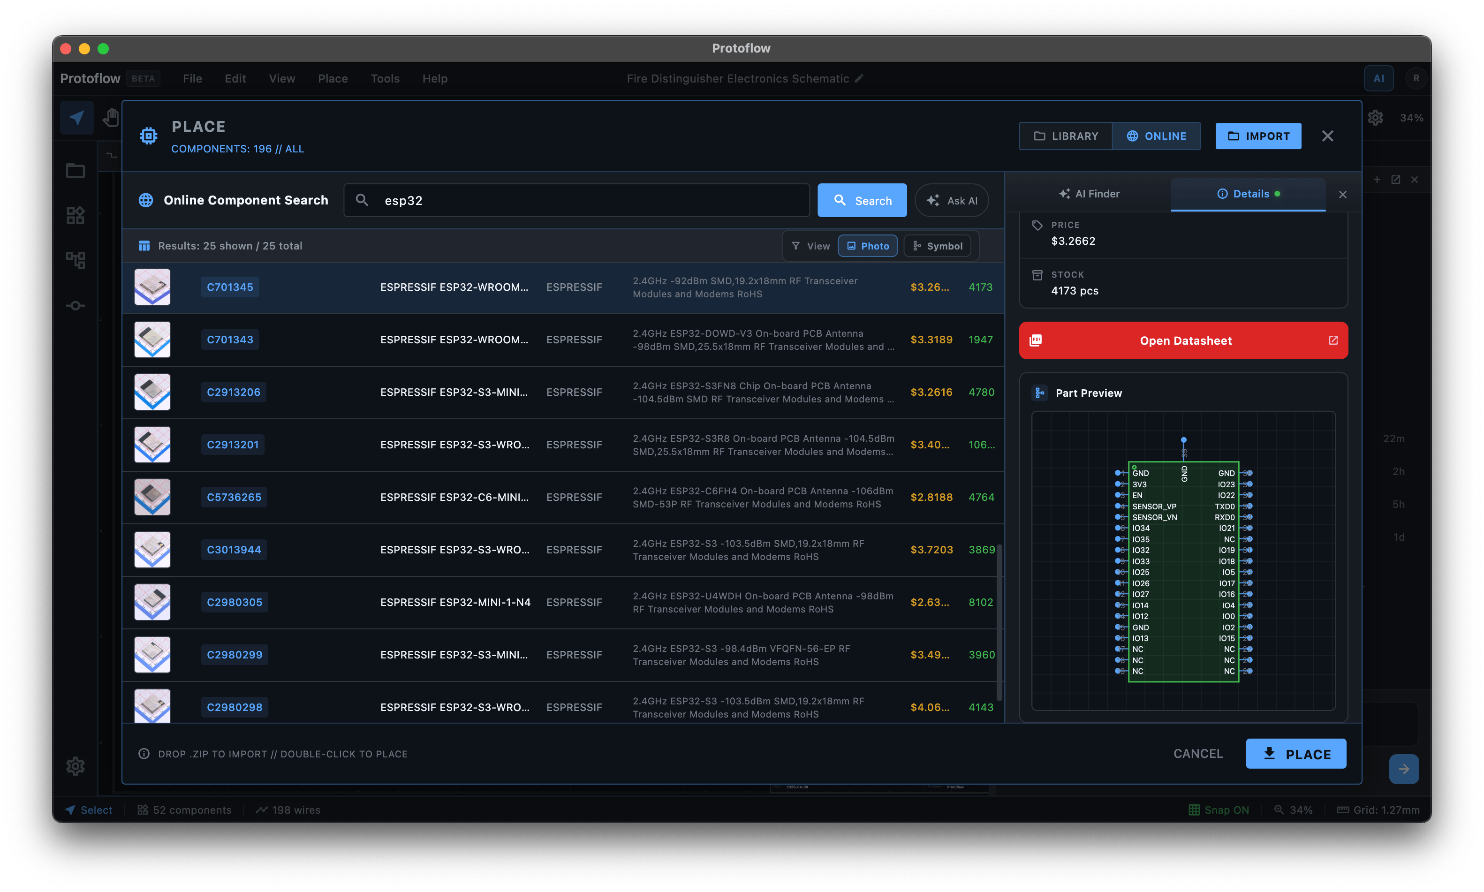
Task: Open the View filter in results bar
Action: (810, 246)
